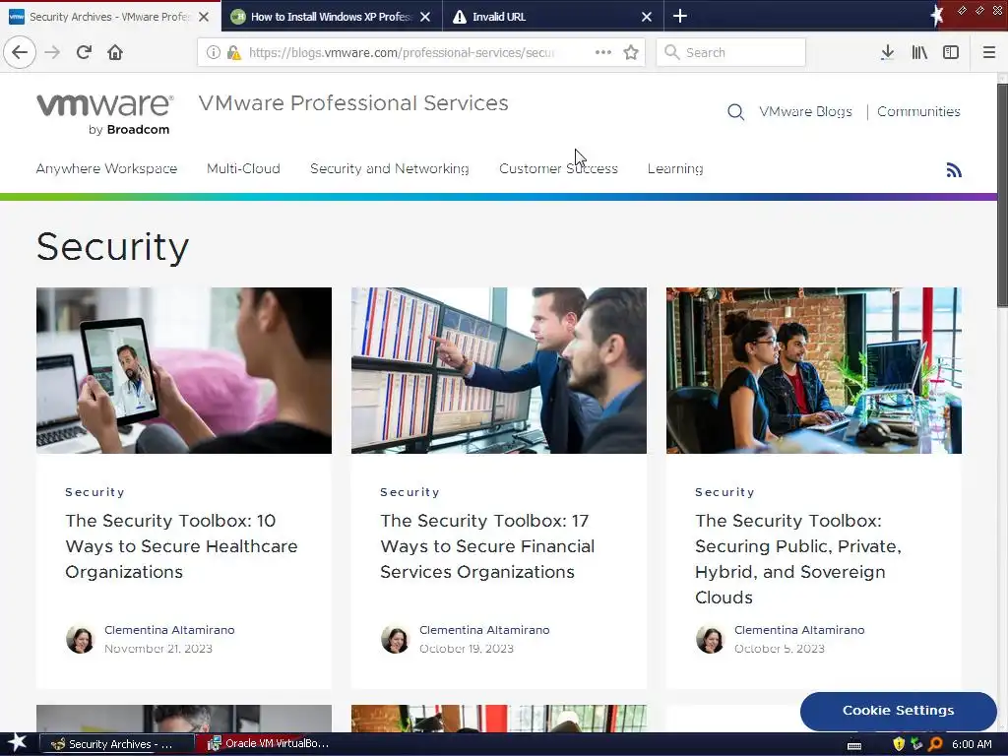Click the Security tag on Financial card
Viewport: 1008px width, 756px height.
(409, 492)
